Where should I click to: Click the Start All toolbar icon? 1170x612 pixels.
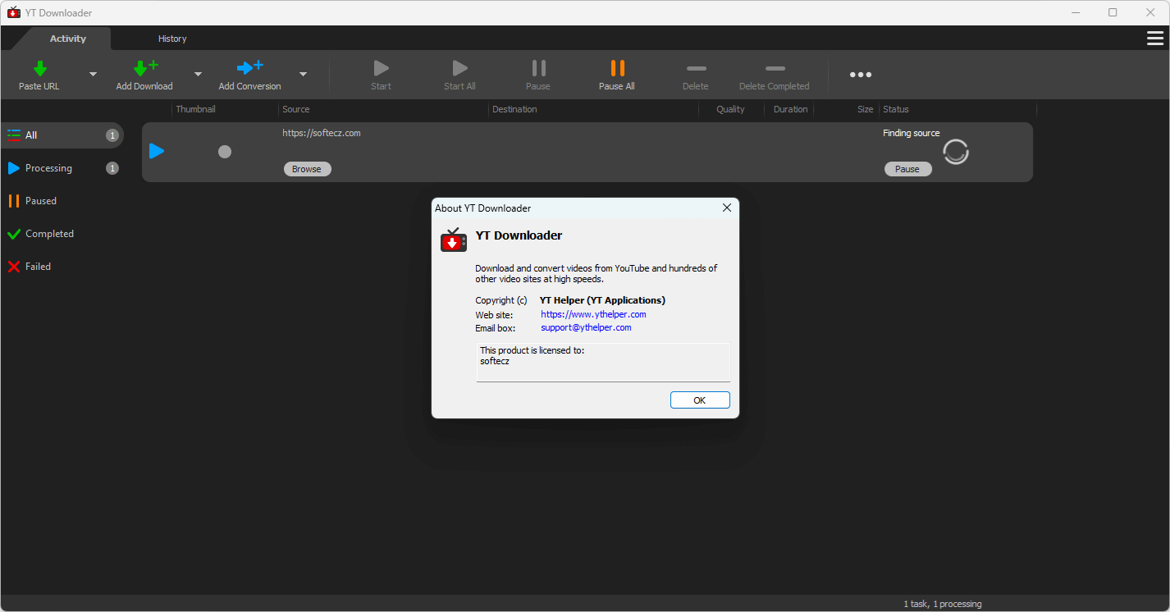[x=459, y=69]
